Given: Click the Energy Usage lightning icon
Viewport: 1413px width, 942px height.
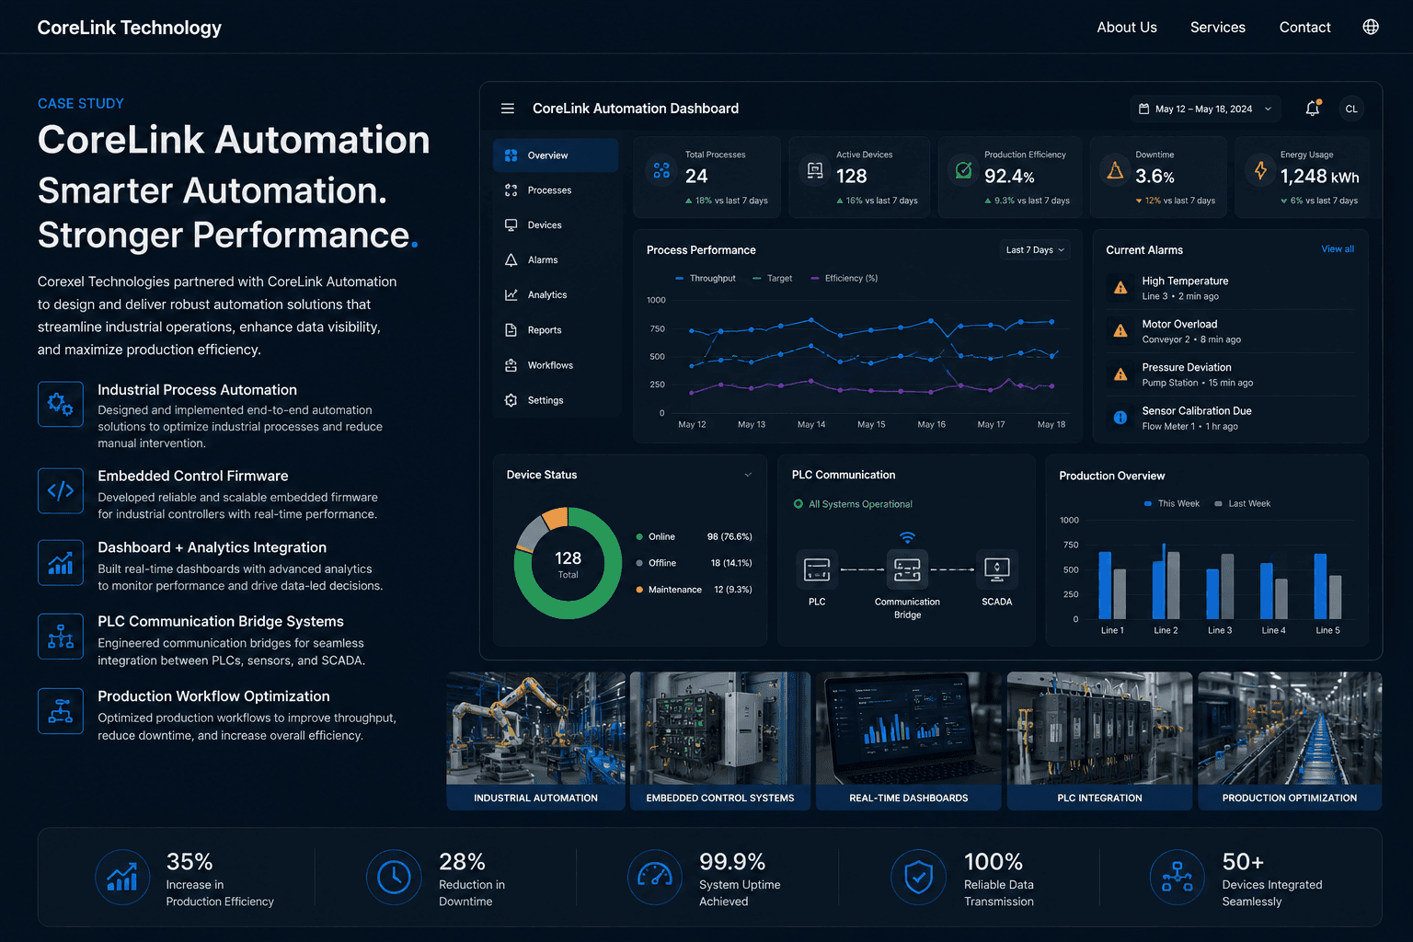Looking at the screenshot, I should coord(1260,170).
